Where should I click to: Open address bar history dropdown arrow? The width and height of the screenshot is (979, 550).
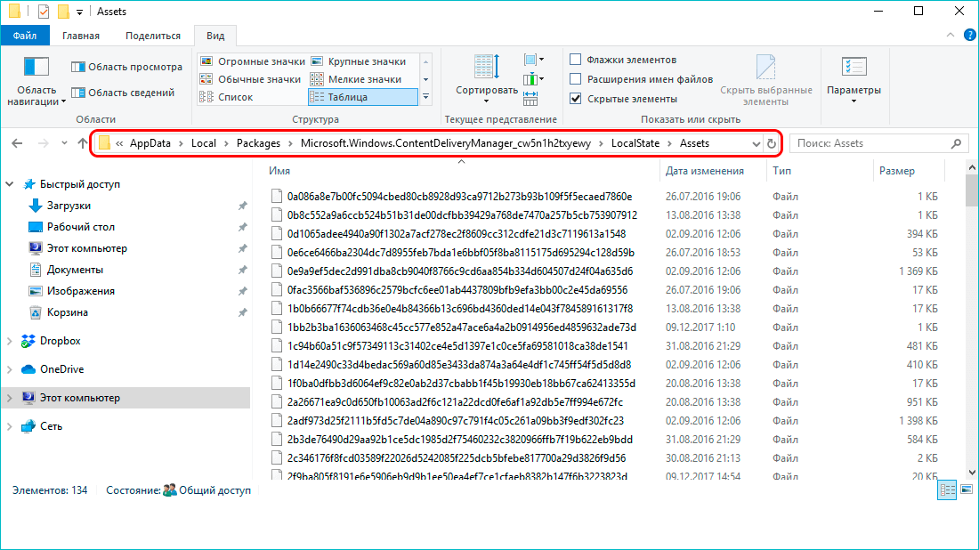(x=756, y=143)
